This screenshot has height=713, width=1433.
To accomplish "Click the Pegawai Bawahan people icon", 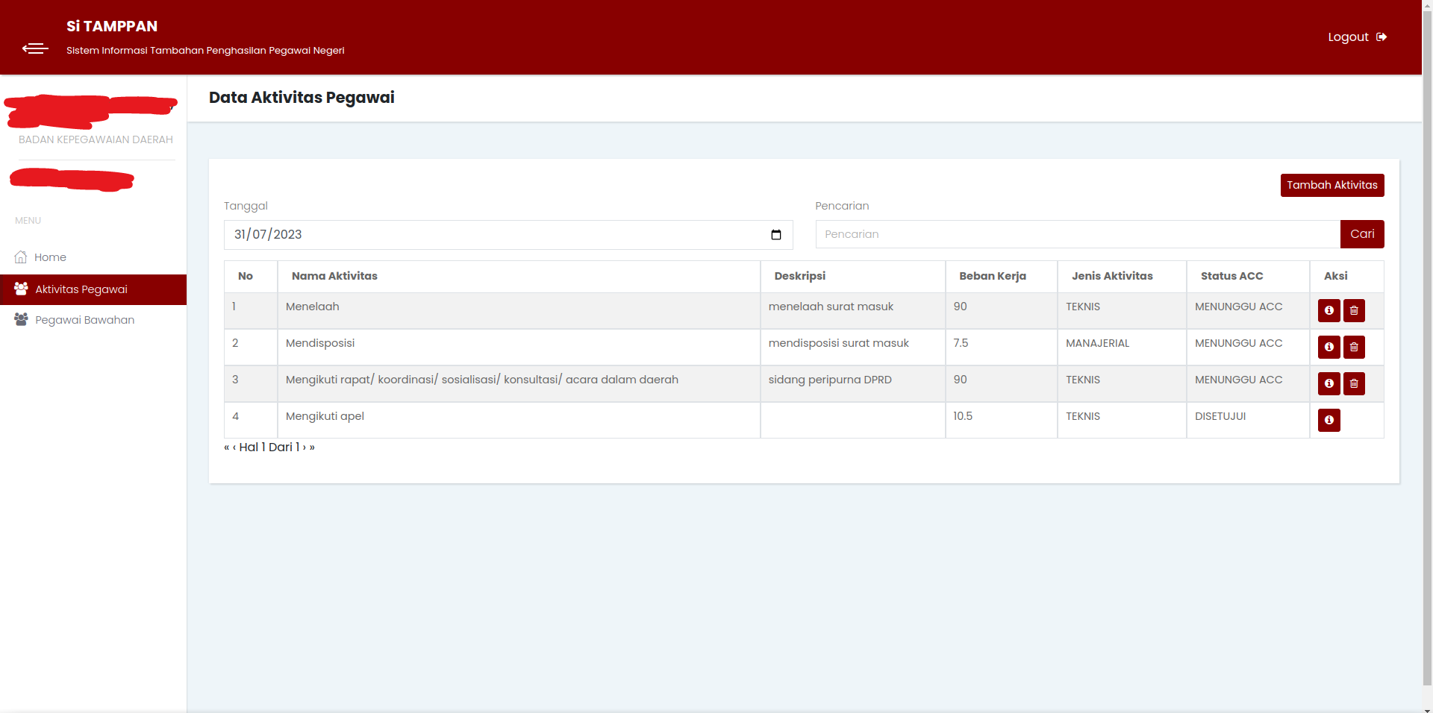I will click(x=21, y=319).
